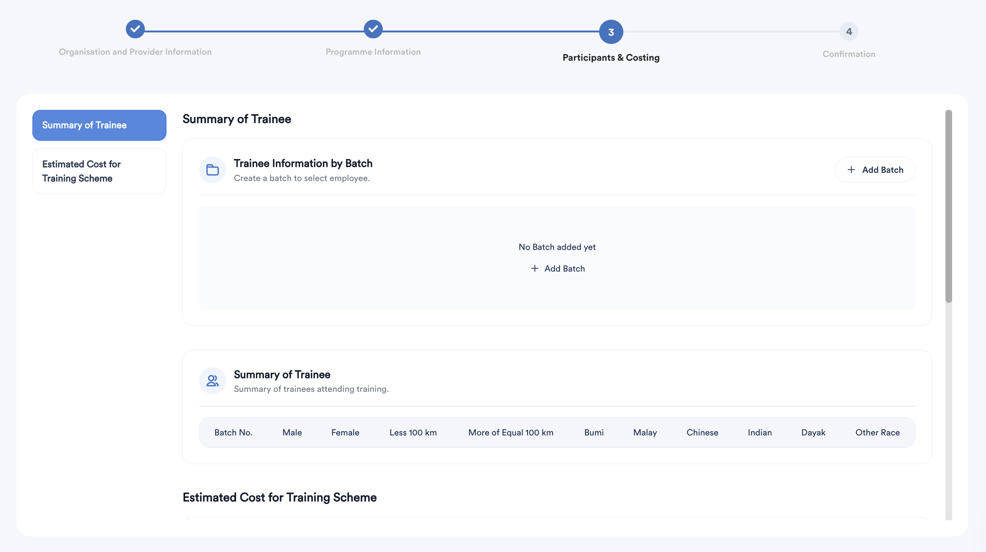Image resolution: width=986 pixels, height=552 pixels.
Task: Click the vertical scrollbar thumb
Action: 948,207
